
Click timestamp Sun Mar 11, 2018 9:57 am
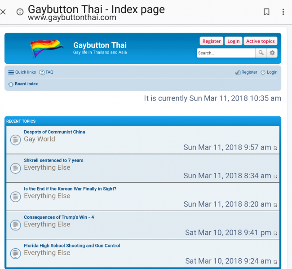click(x=227, y=147)
